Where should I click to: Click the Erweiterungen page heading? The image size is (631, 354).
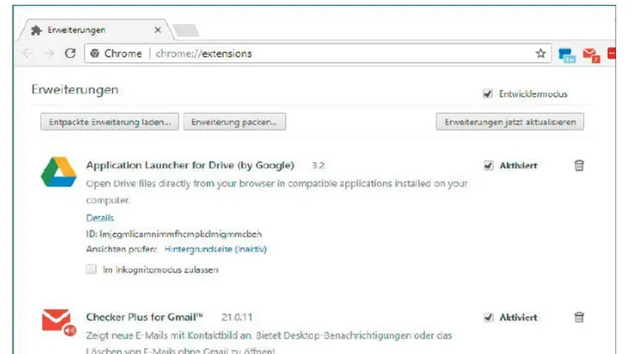coord(75,89)
